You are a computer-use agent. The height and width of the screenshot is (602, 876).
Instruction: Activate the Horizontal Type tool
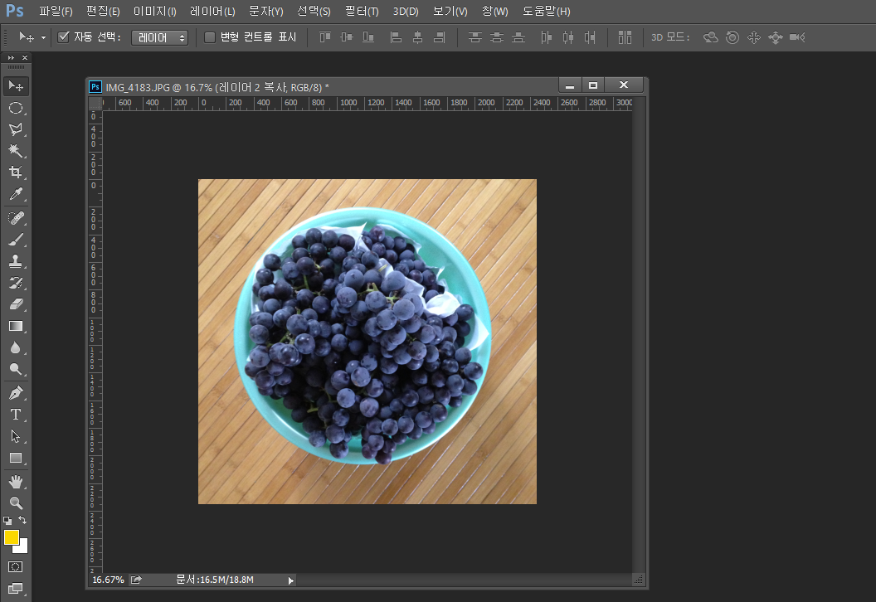click(x=15, y=414)
